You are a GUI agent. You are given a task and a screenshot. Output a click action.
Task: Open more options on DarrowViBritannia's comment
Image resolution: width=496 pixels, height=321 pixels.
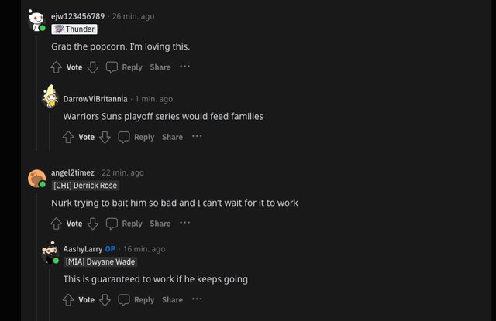(x=197, y=136)
